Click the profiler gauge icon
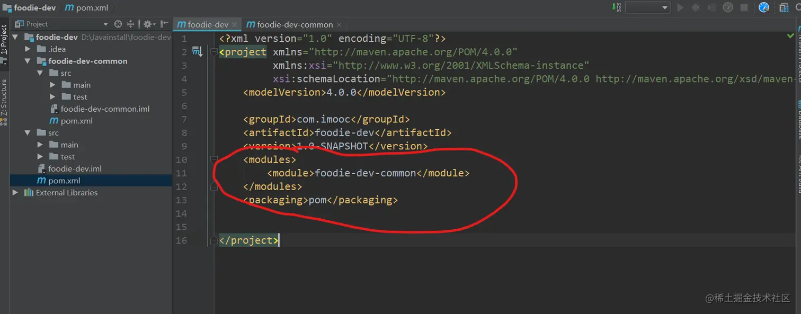Screen dimensions: 801x314 pos(728,7)
